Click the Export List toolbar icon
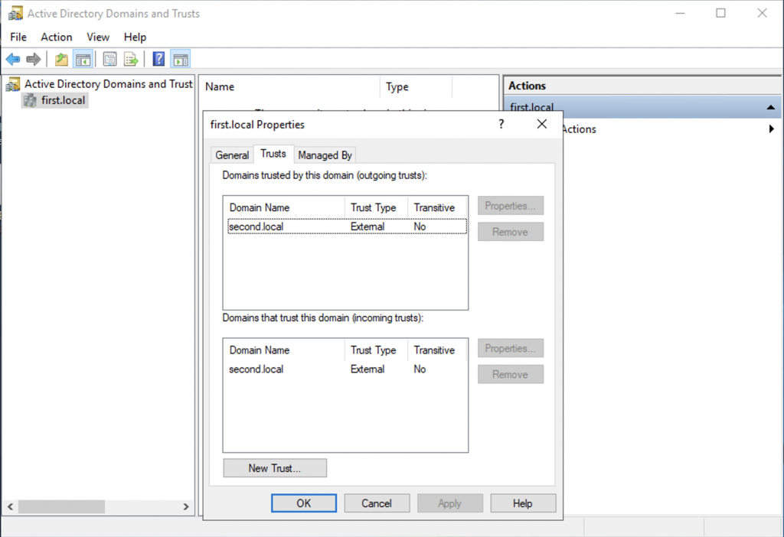The height and width of the screenshot is (537, 784). [131, 60]
